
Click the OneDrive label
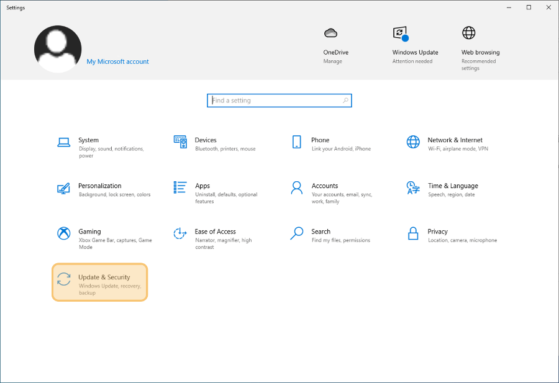(x=336, y=52)
